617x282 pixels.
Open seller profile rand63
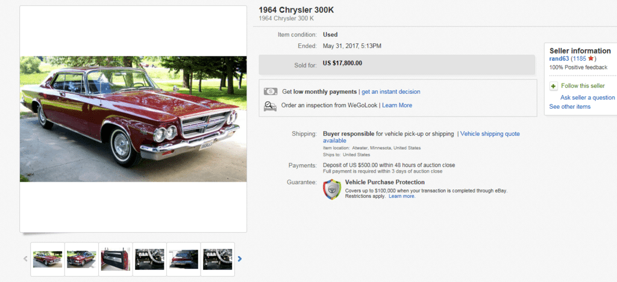[559, 59]
